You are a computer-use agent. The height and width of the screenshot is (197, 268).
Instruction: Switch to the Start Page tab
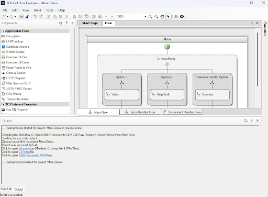90,23
